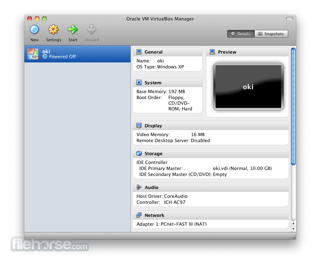Open the General section header link
The image size is (320, 262).
[x=153, y=52]
